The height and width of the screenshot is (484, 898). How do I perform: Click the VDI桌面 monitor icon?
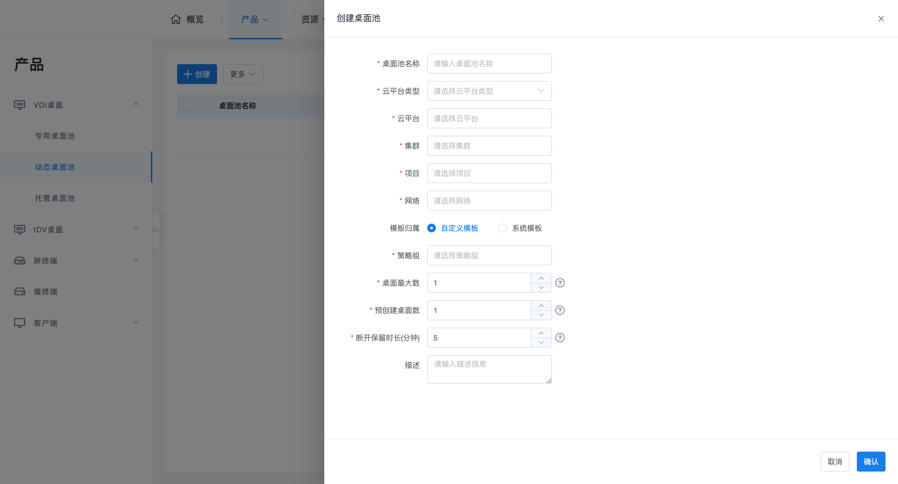(20, 105)
